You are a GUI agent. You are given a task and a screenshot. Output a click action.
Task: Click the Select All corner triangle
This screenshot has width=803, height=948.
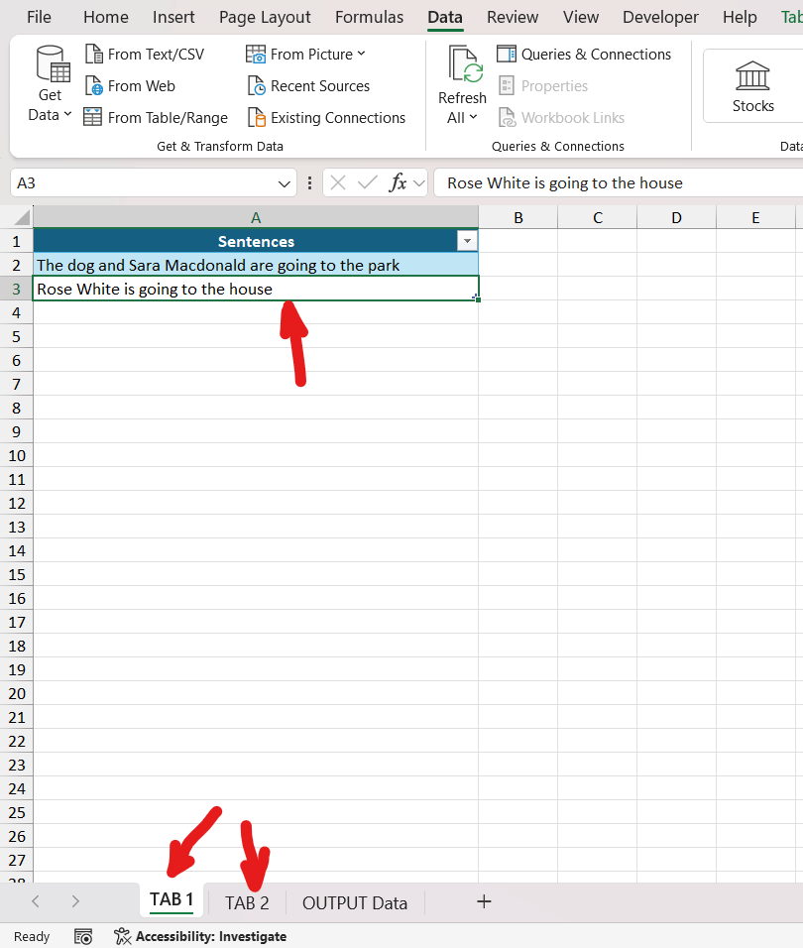pyautogui.click(x=23, y=217)
